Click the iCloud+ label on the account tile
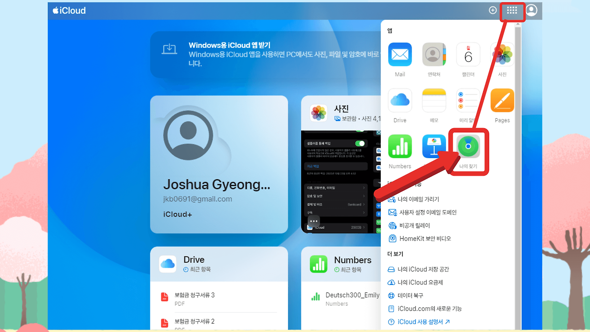The width and height of the screenshot is (590, 332). pos(177,214)
